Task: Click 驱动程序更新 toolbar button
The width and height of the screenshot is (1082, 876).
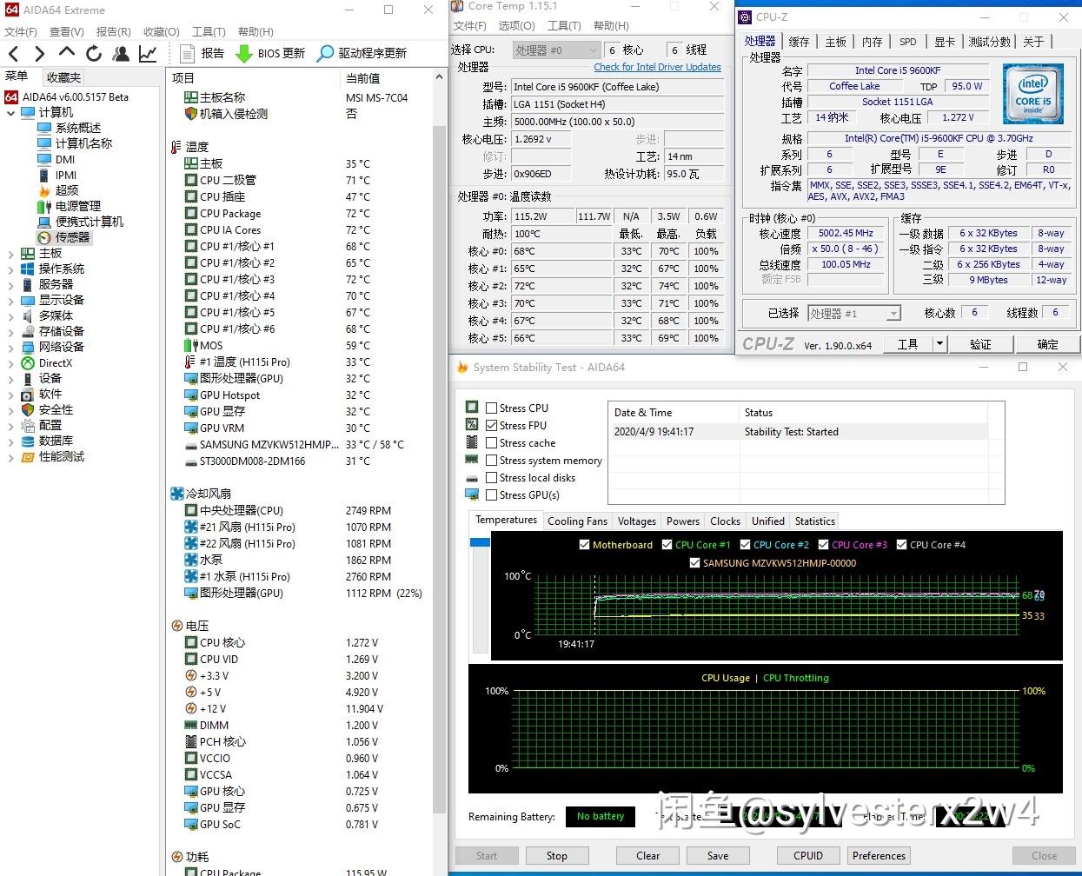Action: (x=362, y=53)
